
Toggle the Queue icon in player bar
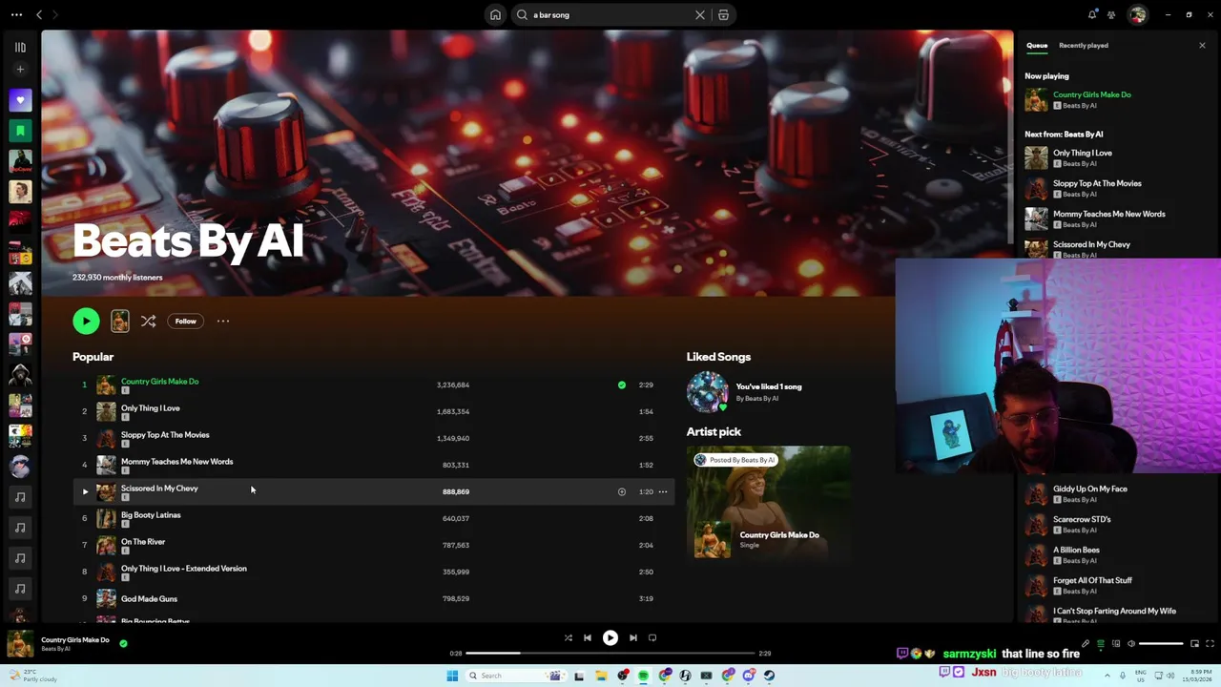pos(1100,644)
